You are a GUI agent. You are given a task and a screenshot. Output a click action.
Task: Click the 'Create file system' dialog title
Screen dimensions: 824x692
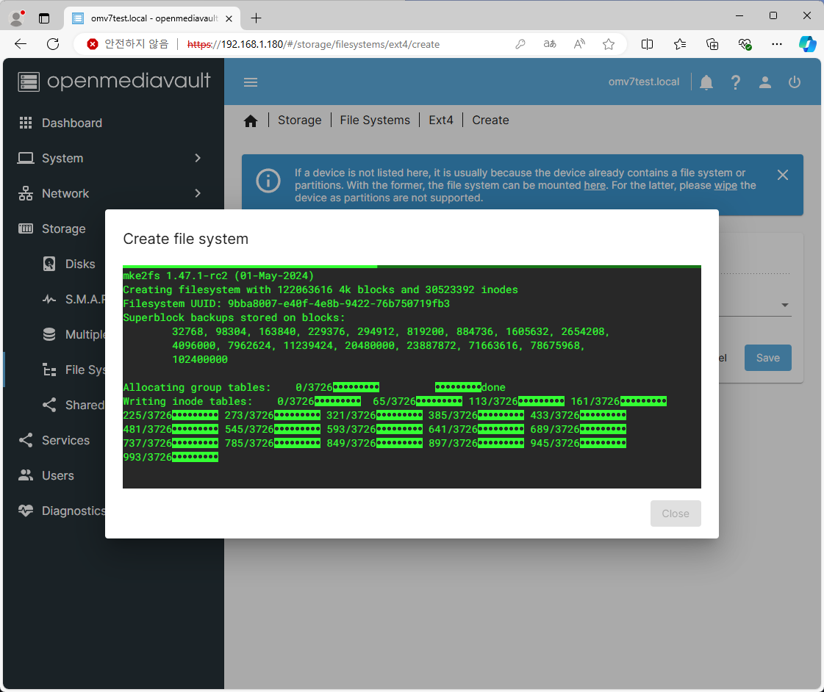[185, 239]
